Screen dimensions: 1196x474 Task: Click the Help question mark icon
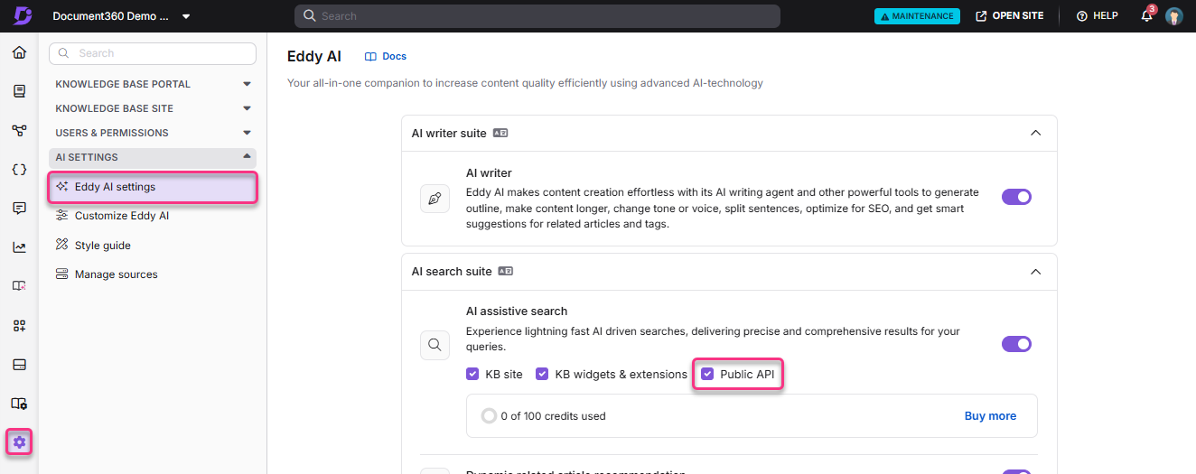coord(1081,16)
